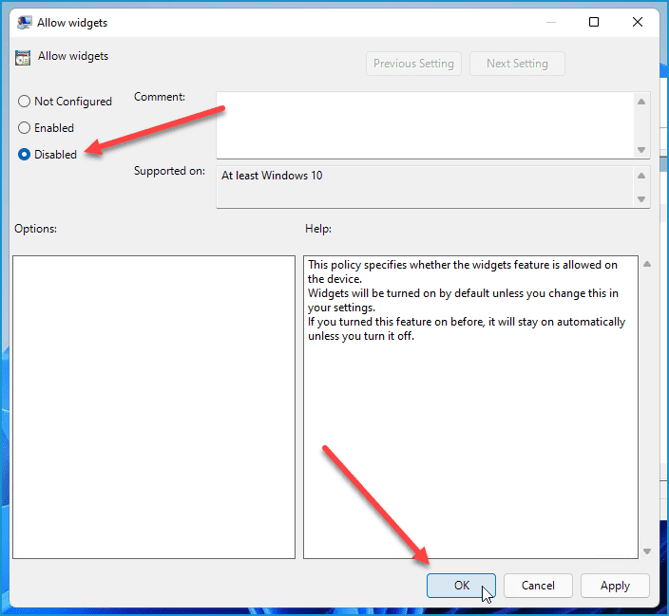The height and width of the screenshot is (616, 669).
Task: Select the Enabled radio button
Action: point(25,128)
